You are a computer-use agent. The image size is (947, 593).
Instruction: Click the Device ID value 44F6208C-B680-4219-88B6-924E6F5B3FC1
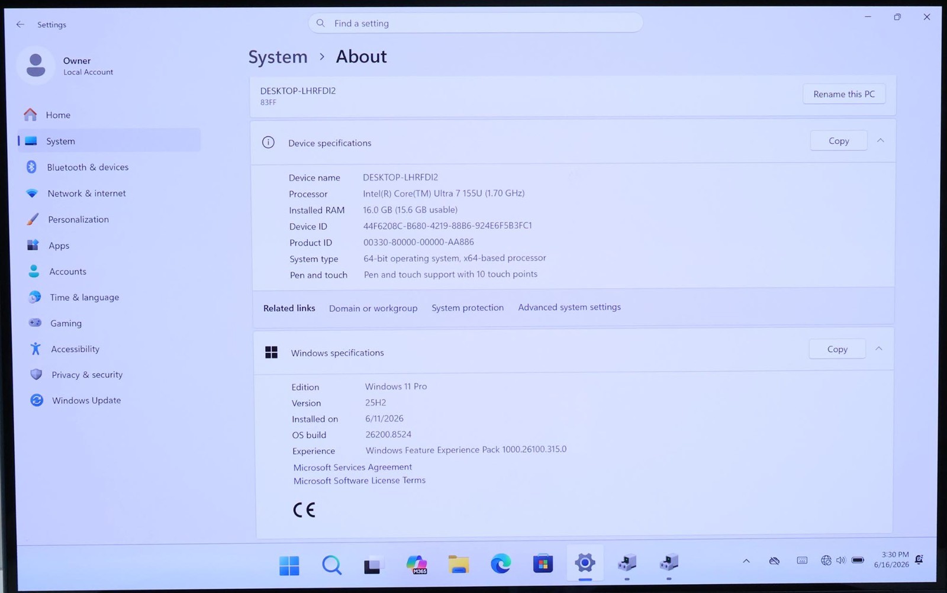tap(447, 225)
